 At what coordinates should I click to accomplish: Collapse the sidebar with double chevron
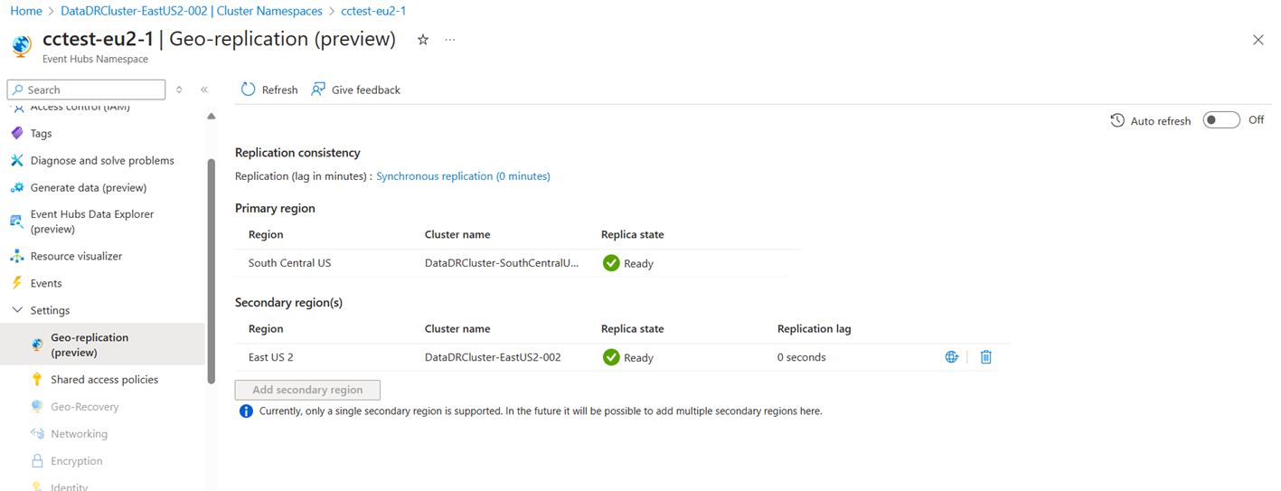[204, 90]
